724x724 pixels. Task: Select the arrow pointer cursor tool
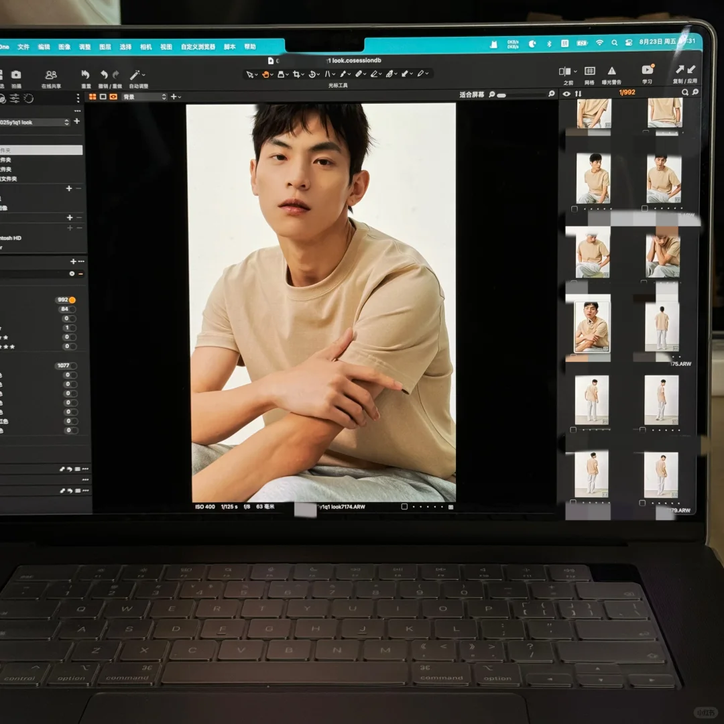[250, 74]
